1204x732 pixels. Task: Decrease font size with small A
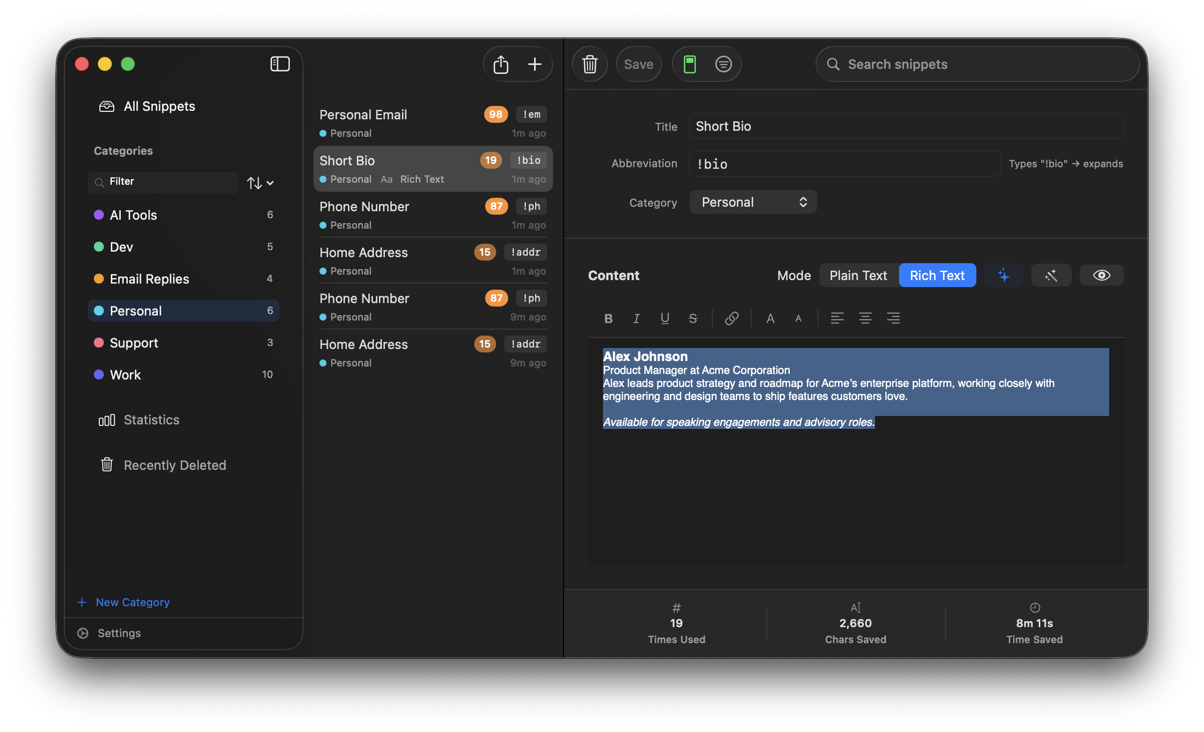[798, 318]
